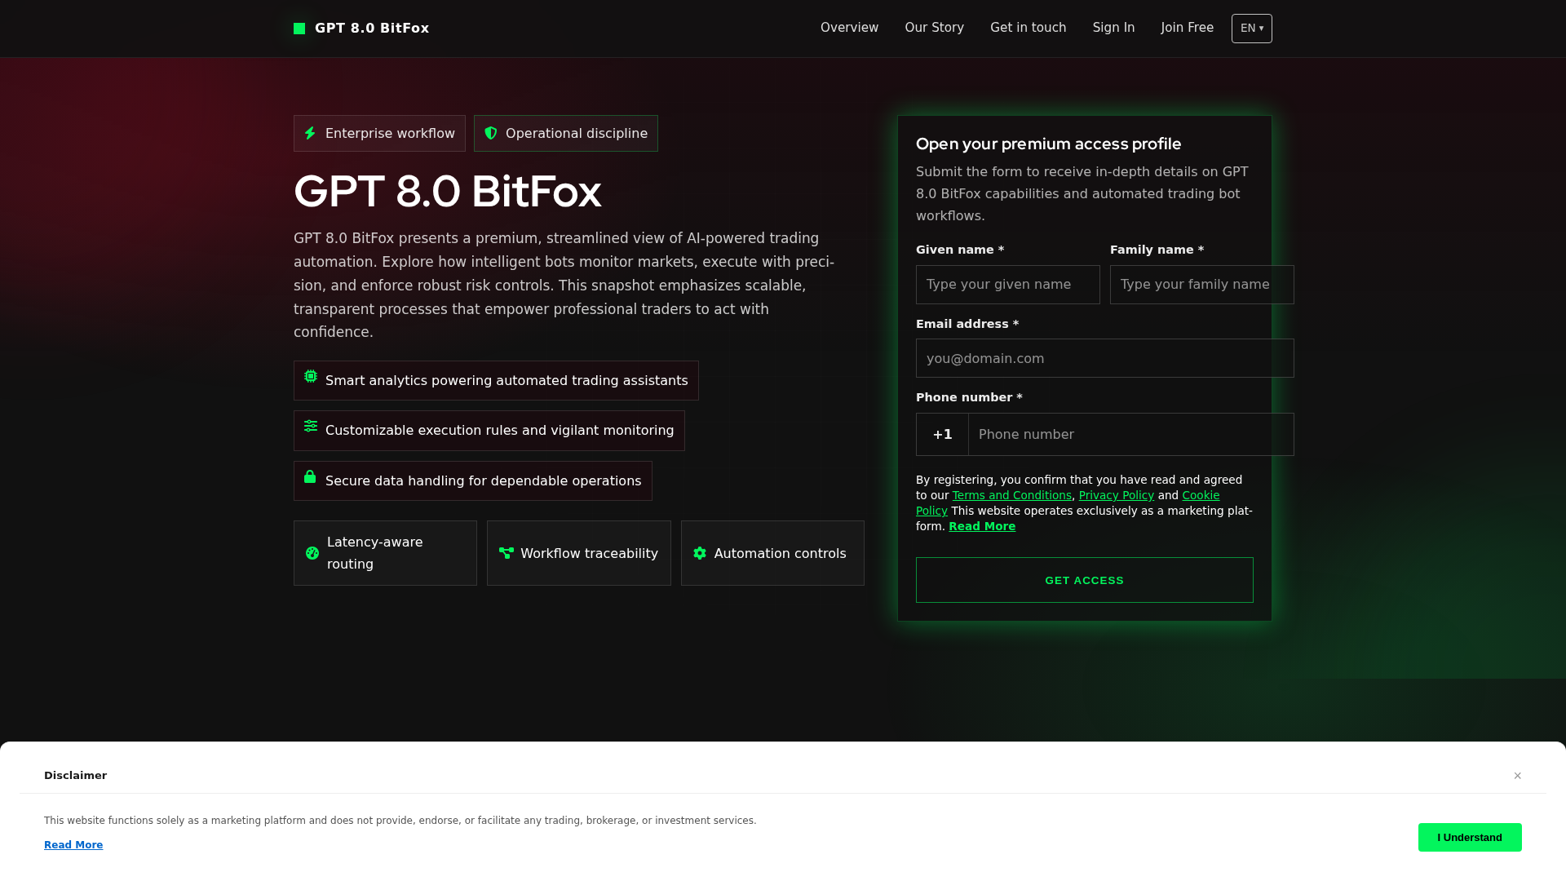Image resolution: width=1566 pixels, height=881 pixels.
Task: Click the Smart analytics chip icon
Action: [311, 376]
